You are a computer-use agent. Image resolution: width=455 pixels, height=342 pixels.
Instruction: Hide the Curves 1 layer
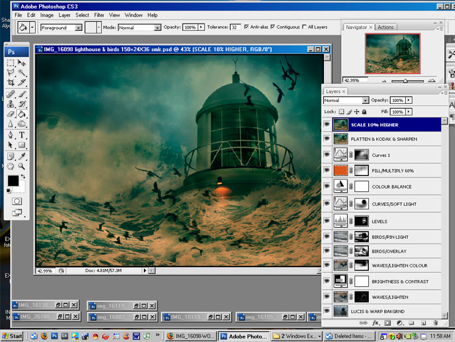click(327, 155)
